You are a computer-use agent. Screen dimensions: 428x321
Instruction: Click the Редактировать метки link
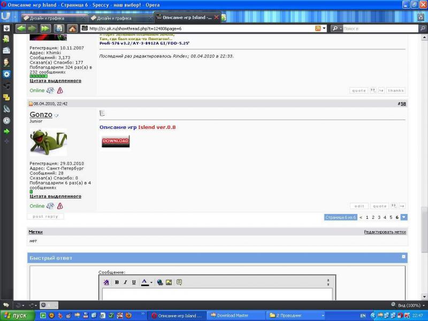coord(385,232)
